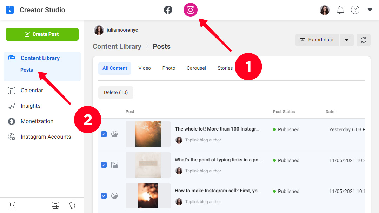The width and height of the screenshot is (379, 213).
Task: Open Insights in the sidebar
Action: coord(31,106)
